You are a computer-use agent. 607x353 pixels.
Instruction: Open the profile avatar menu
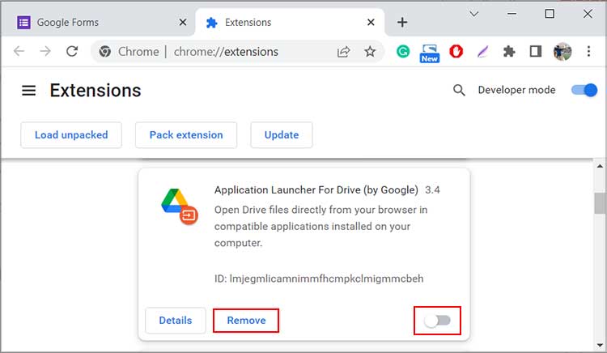pos(562,52)
